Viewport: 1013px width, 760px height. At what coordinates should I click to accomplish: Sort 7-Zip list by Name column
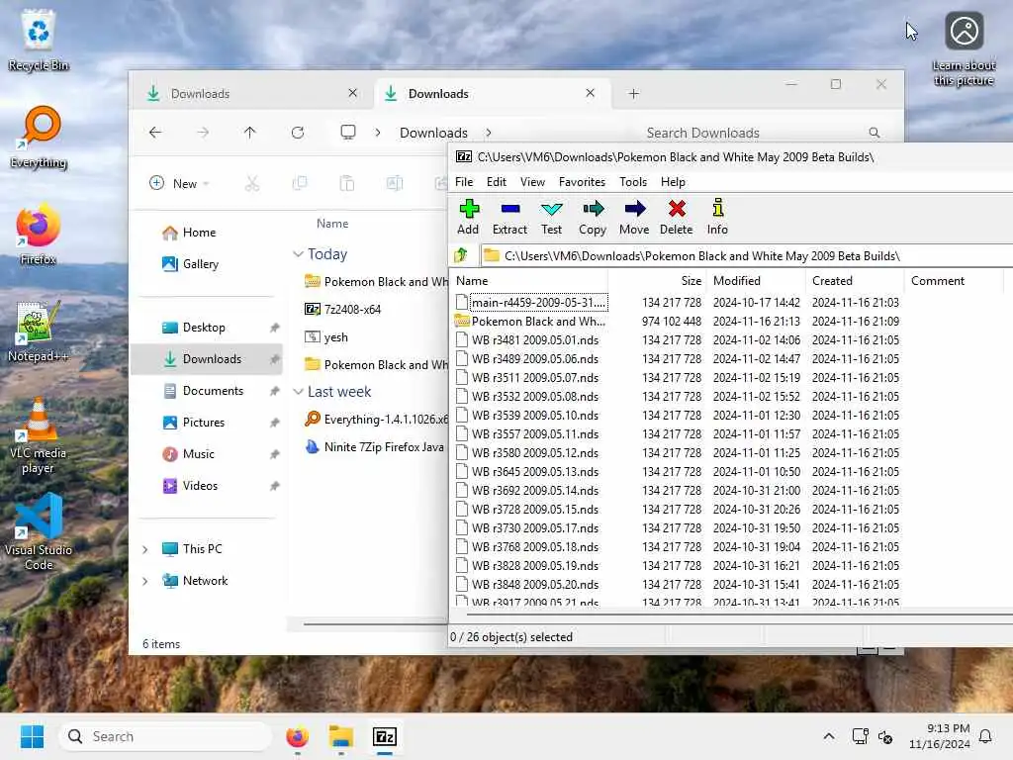(x=530, y=281)
